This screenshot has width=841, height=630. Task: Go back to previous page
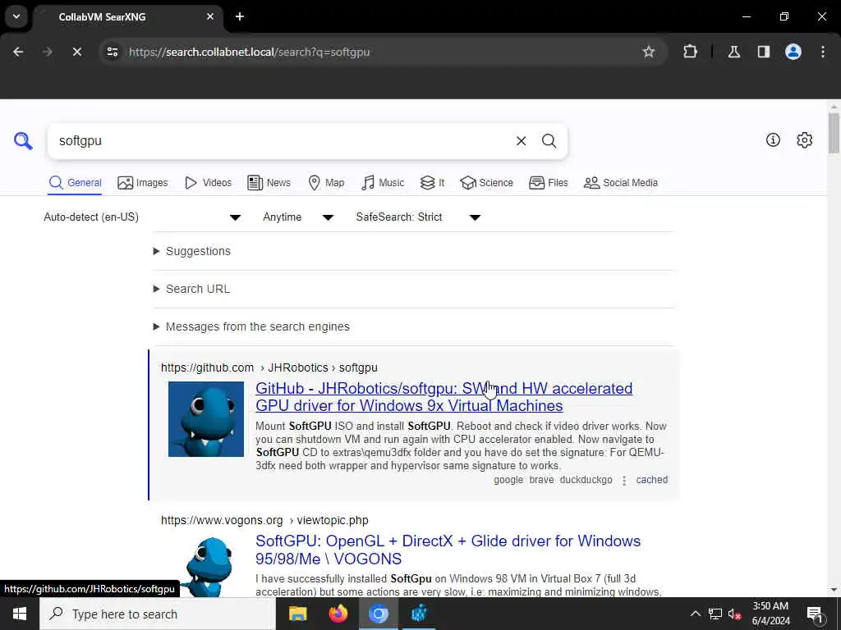[x=18, y=52]
